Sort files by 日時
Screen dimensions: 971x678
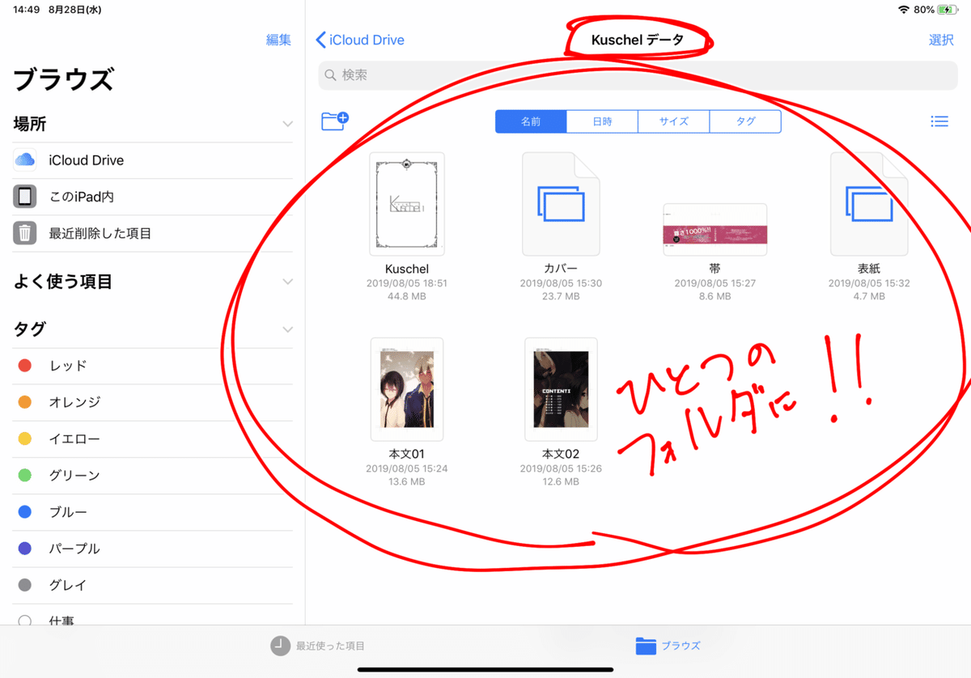(x=602, y=121)
